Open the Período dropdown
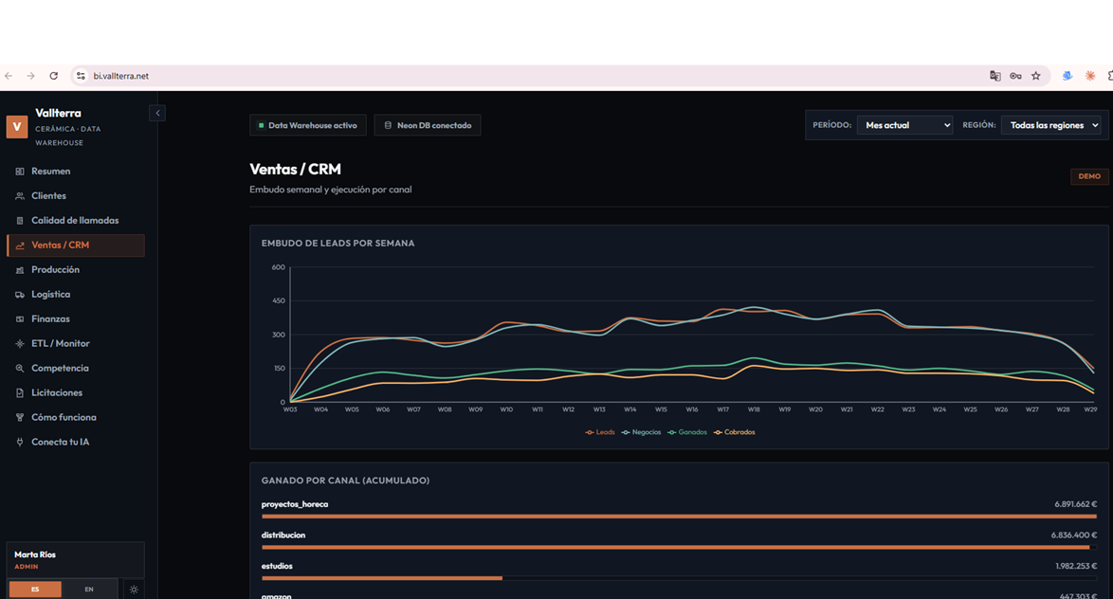Viewport: 1113px width, 599px height. coord(904,125)
